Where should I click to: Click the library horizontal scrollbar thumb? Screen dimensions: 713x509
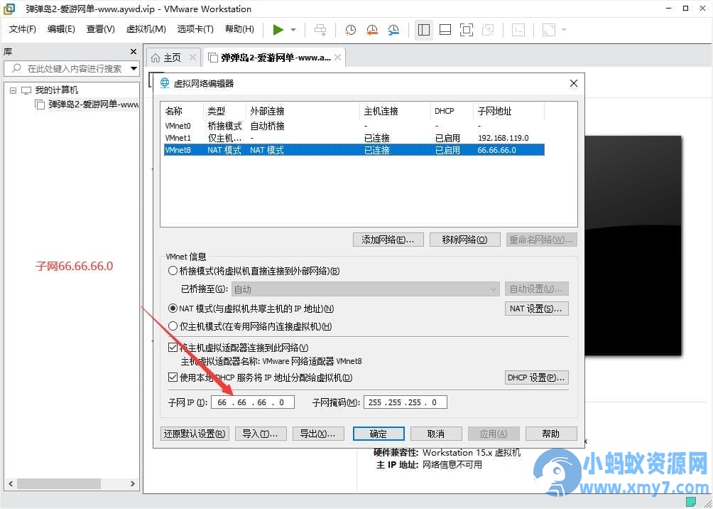(x=59, y=483)
